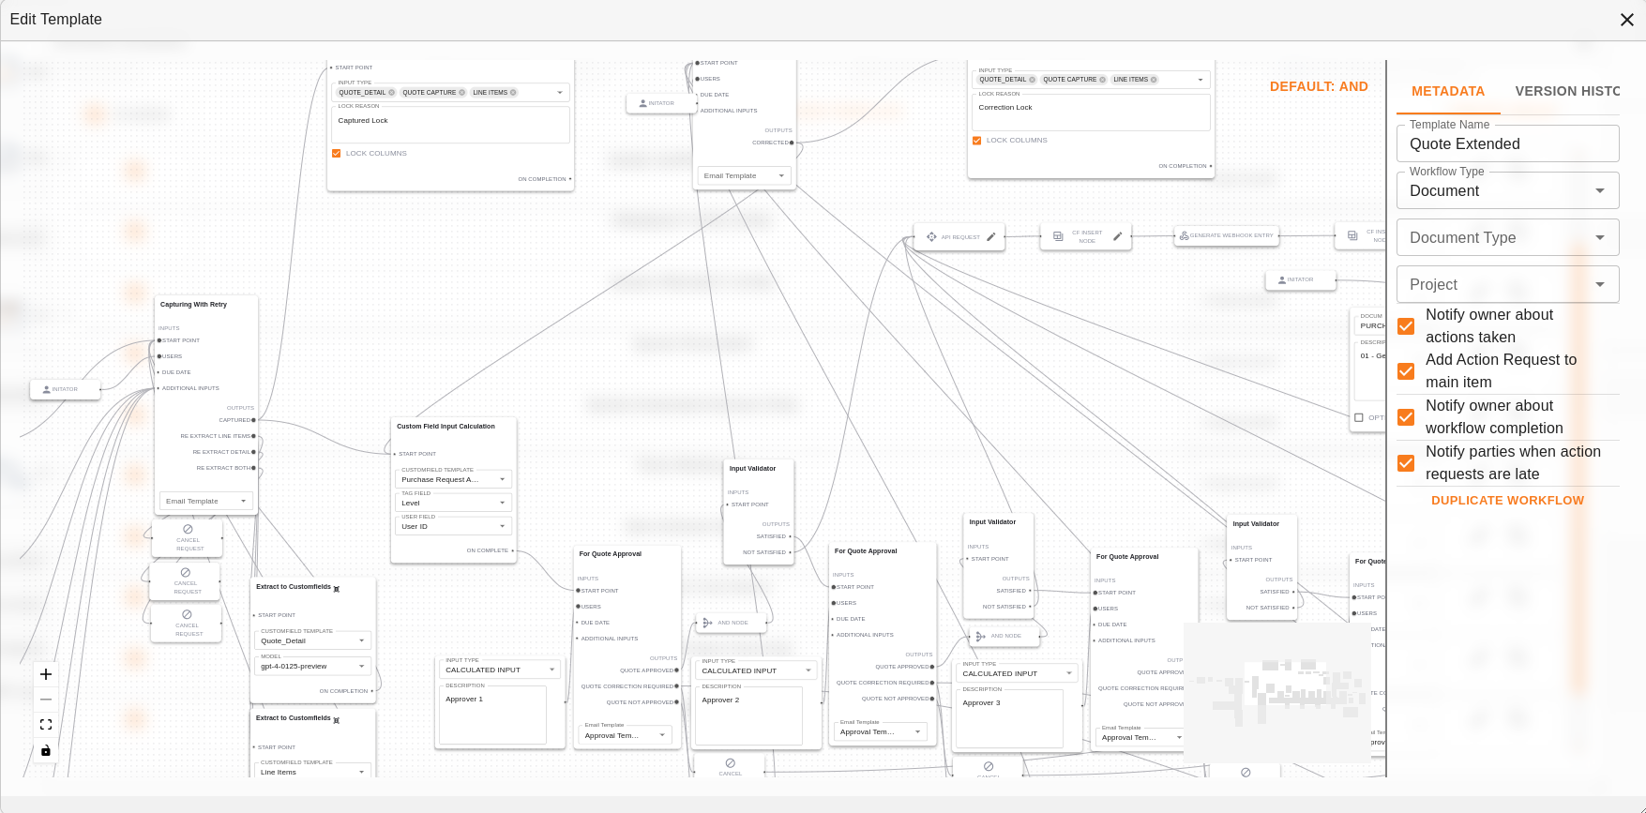The height and width of the screenshot is (813, 1646).
Task: Close the Edit Template dialog
Action: pyautogui.click(x=1627, y=20)
